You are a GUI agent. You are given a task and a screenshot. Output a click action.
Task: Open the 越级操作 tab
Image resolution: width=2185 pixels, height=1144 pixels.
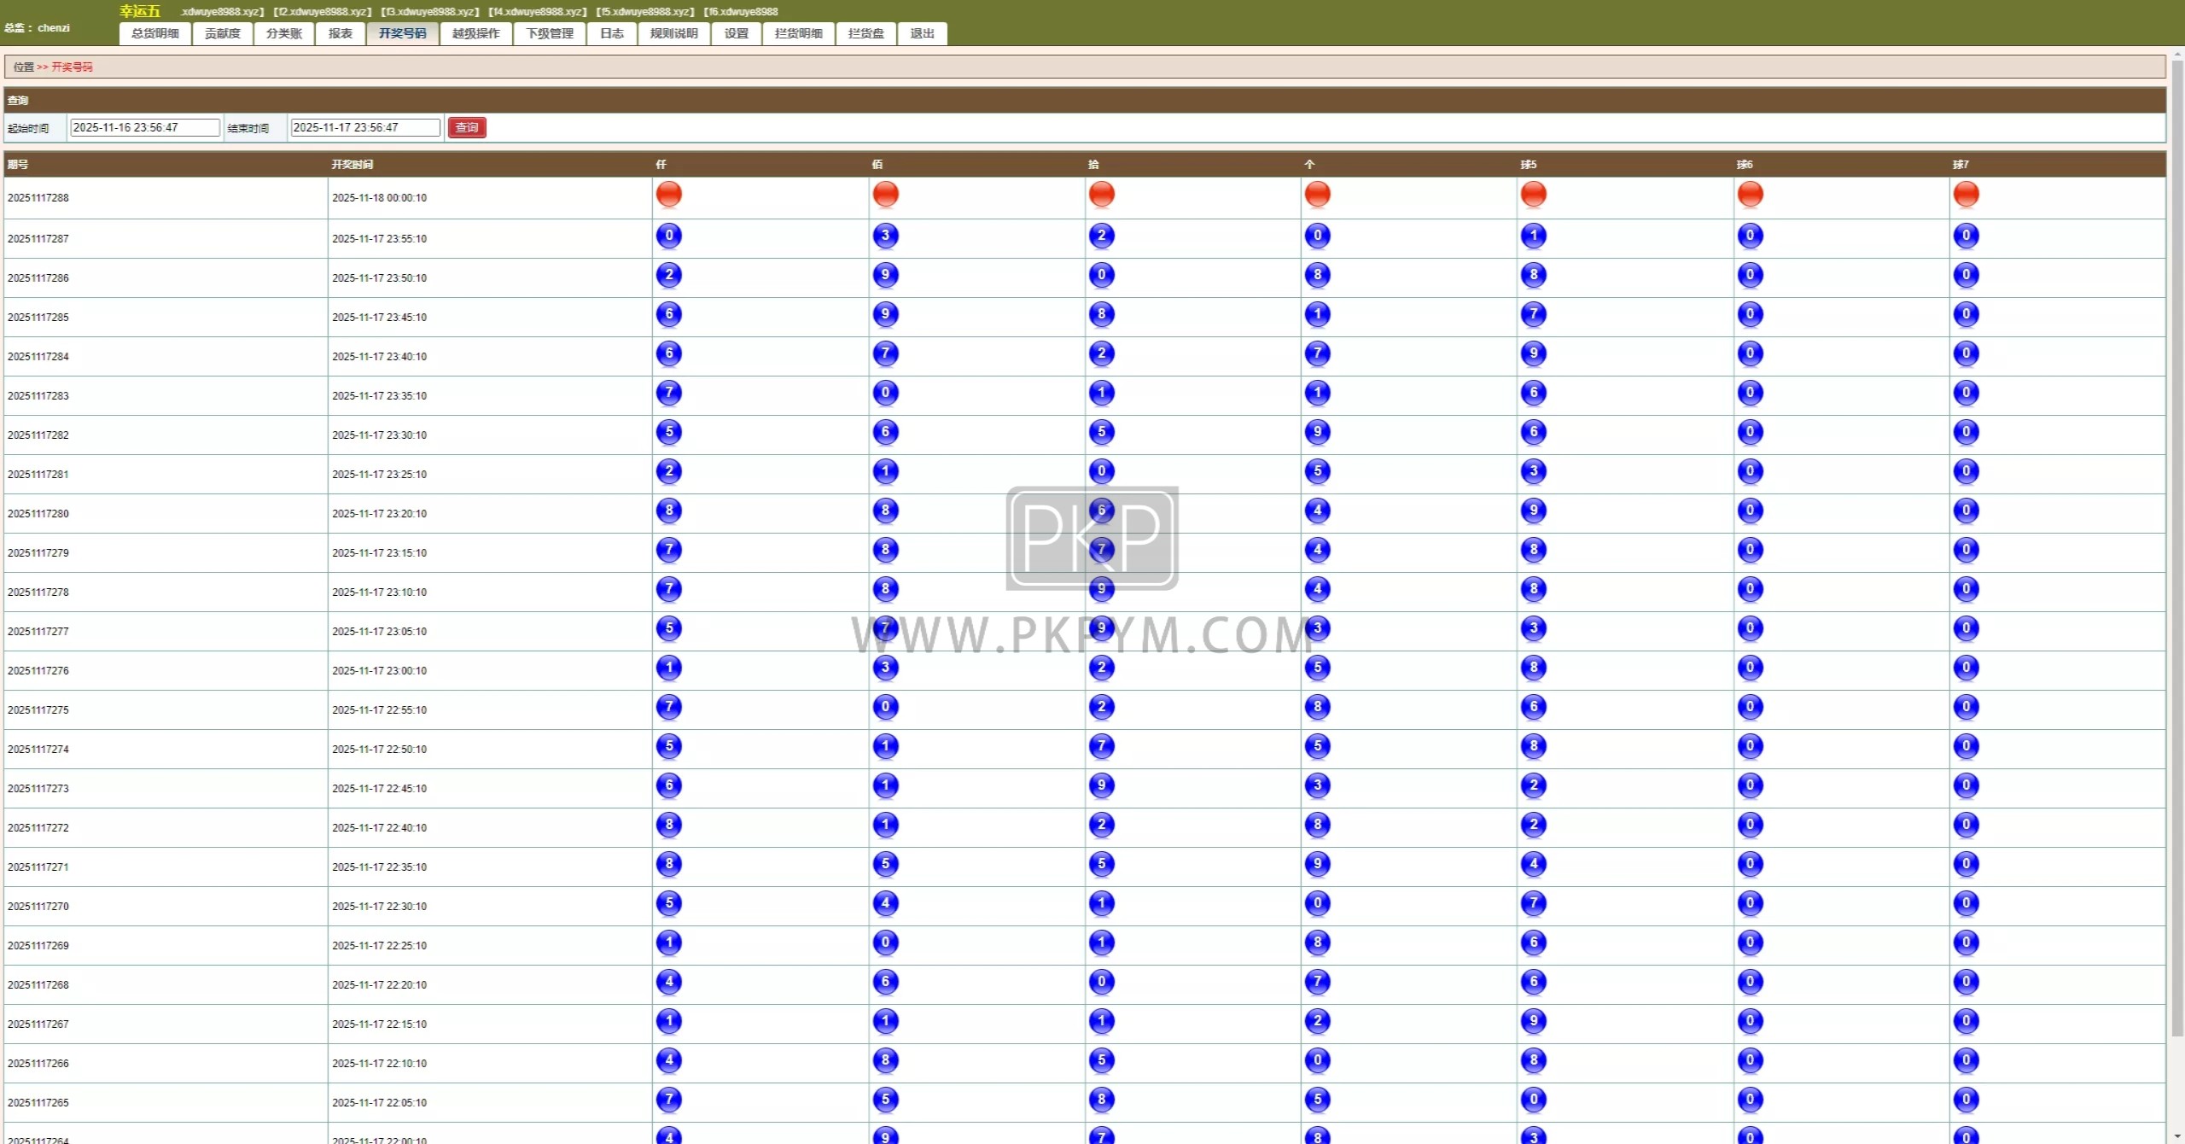(476, 33)
